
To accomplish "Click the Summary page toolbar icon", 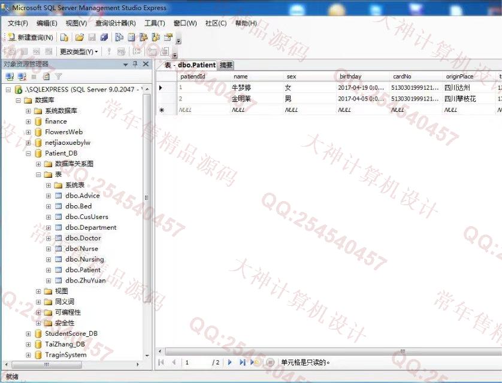I will point(131,38).
